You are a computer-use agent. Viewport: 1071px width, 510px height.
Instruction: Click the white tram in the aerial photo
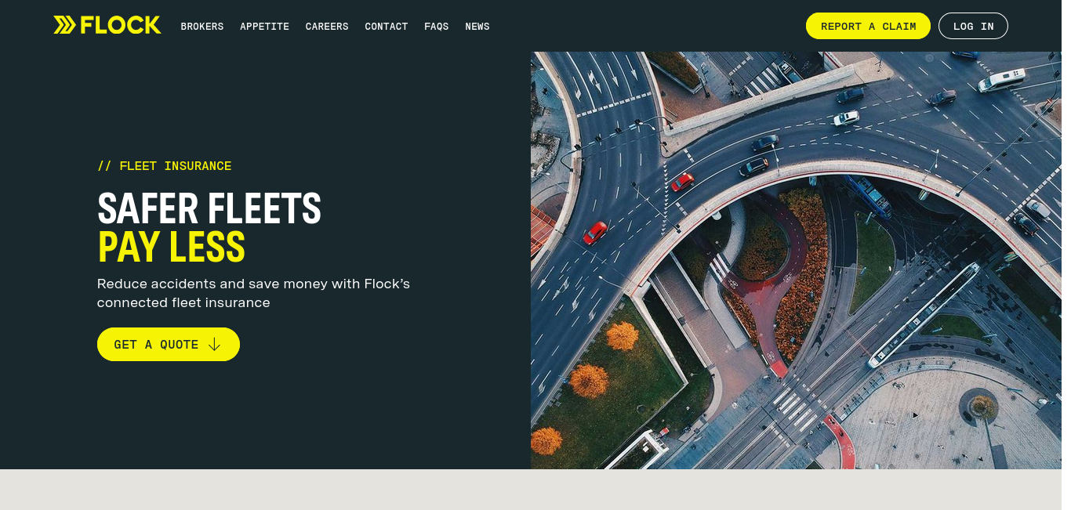924,315
